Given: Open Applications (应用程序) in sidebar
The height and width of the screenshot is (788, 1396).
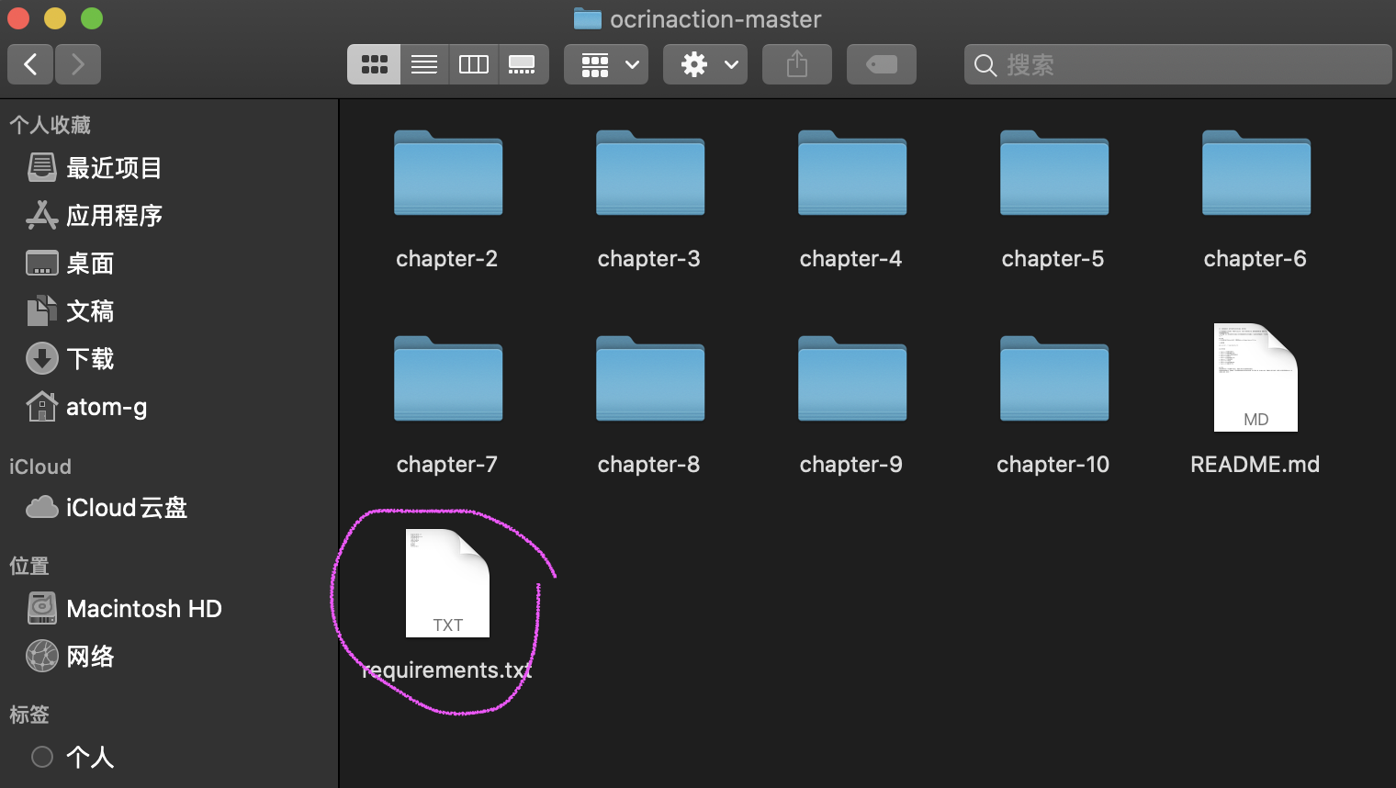Looking at the screenshot, I should click(x=95, y=216).
